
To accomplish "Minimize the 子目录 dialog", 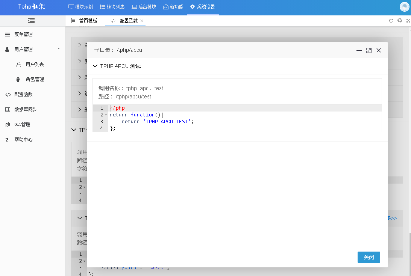I will point(359,51).
